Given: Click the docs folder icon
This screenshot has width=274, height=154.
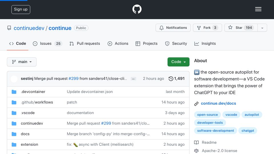Looking at the screenshot, I should pyautogui.click(x=14, y=134).
